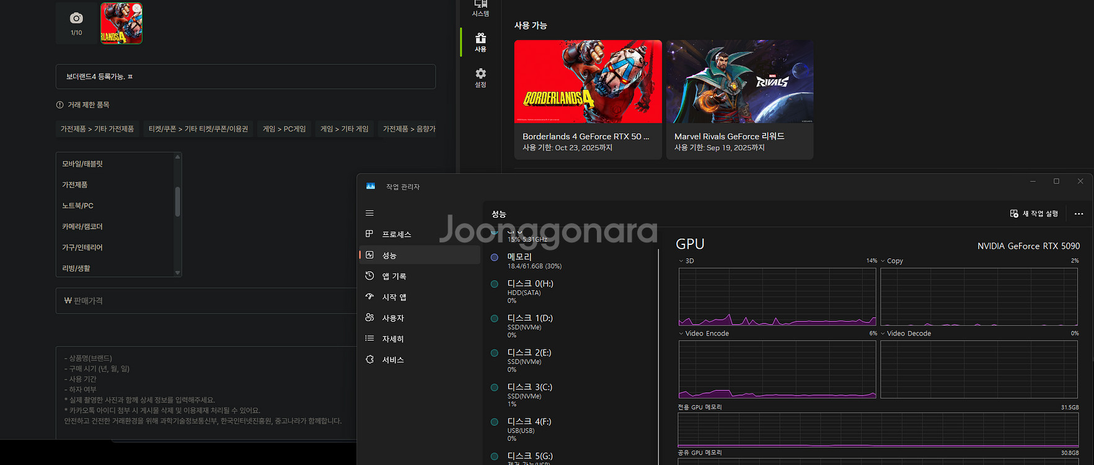Screen dimensions: 1094x465
Task: Click category list scroll up arrow
Action: (177, 157)
